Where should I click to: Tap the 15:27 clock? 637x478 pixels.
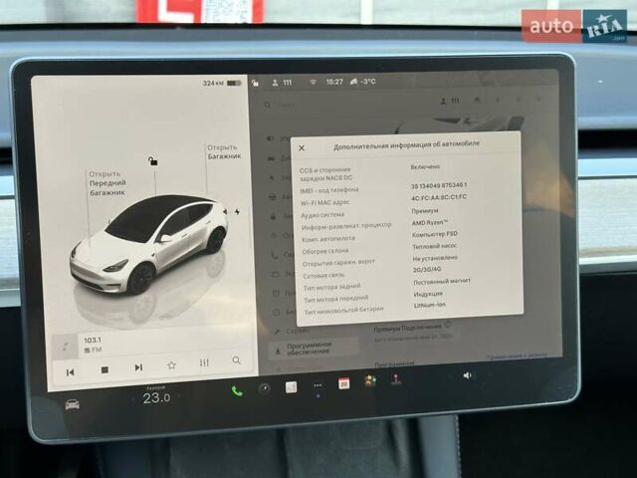tap(334, 82)
